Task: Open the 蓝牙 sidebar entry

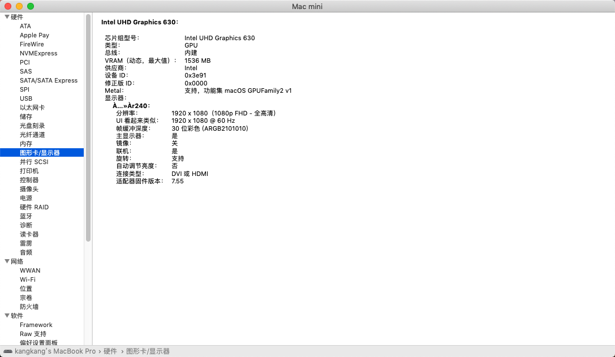Action: click(x=26, y=216)
